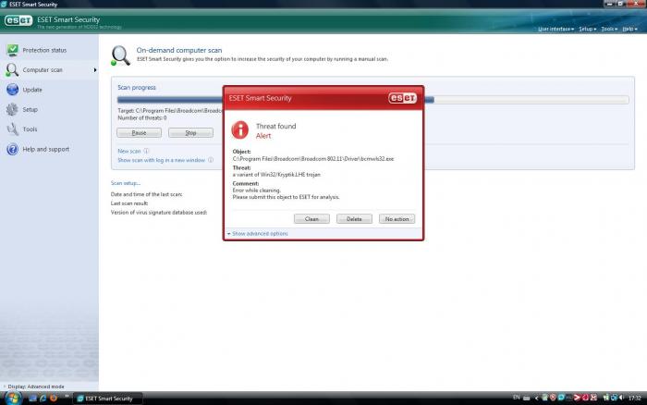Screen dimensions: 647x405
Task: Delete the infected object
Action: click(x=354, y=219)
